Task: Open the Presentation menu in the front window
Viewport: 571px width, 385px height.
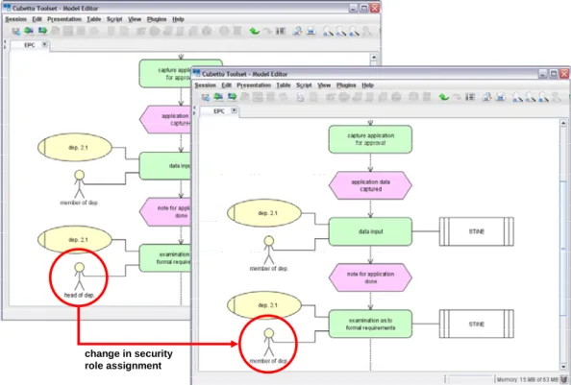Action: click(254, 85)
